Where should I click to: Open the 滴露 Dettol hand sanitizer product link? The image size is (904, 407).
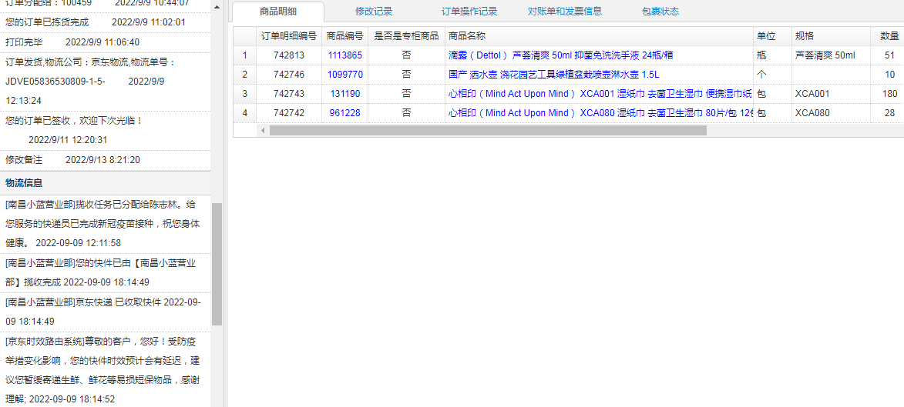click(561, 56)
